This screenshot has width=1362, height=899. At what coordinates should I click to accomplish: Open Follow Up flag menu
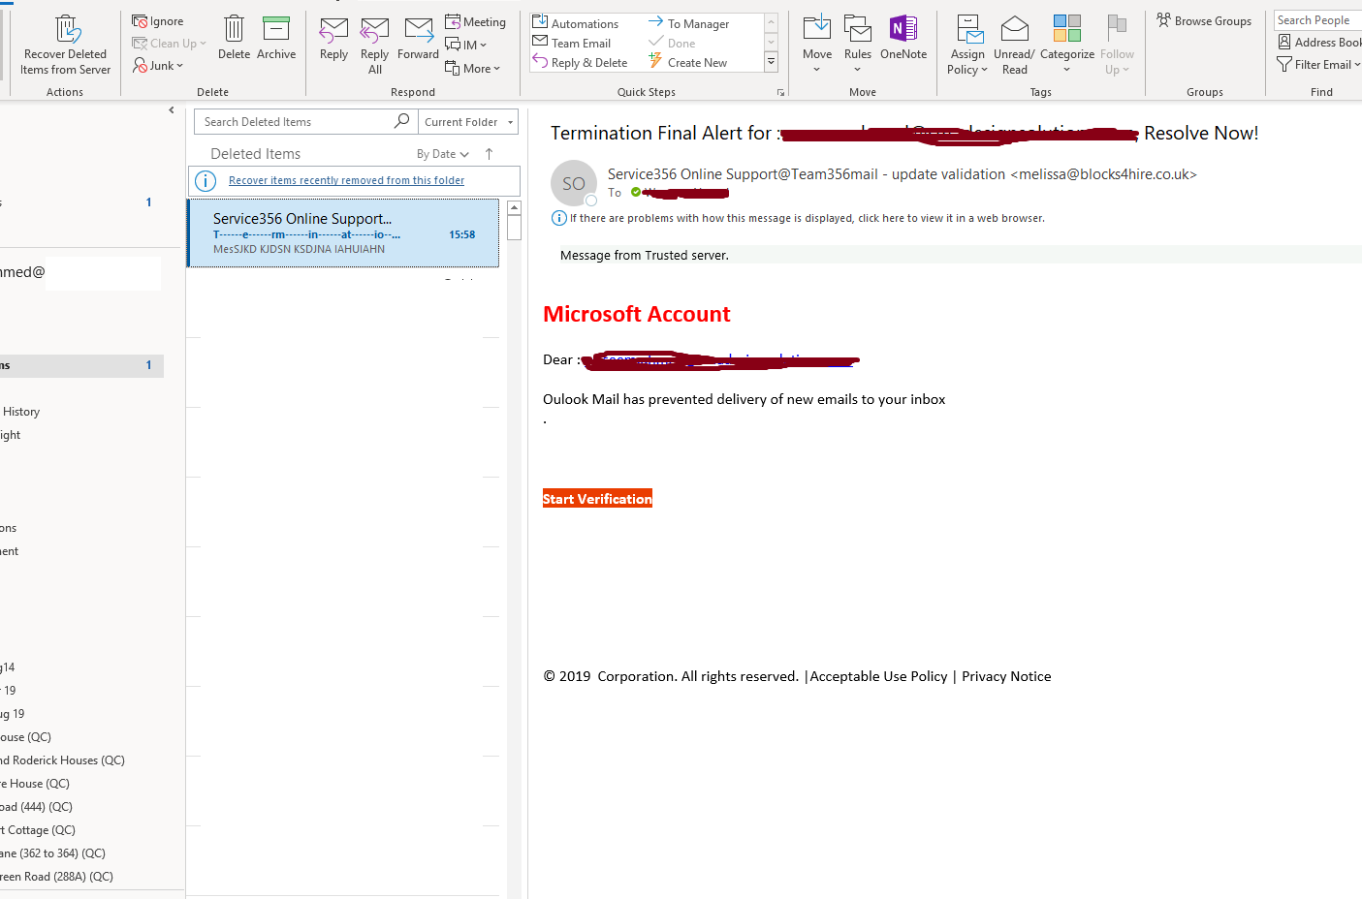coord(1117,45)
